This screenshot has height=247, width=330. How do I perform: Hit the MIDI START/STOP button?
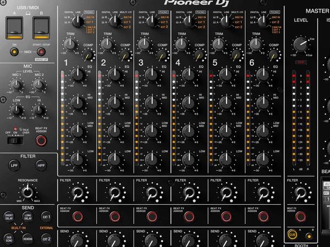pyautogui.click(x=41, y=52)
